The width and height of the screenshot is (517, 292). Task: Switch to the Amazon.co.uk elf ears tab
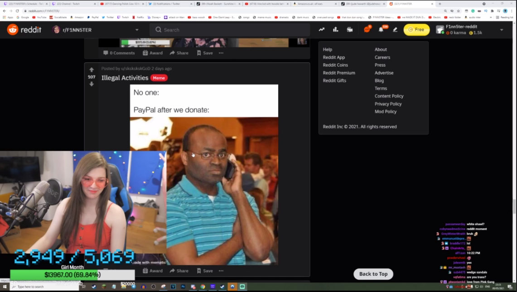[314, 4]
